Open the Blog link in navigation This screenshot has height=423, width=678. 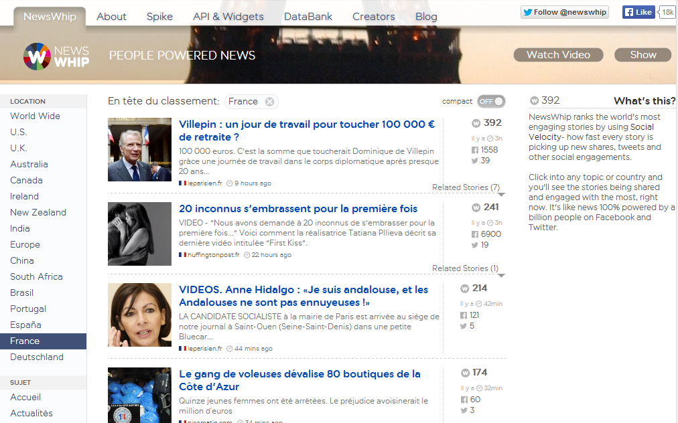tap(426, 17)
